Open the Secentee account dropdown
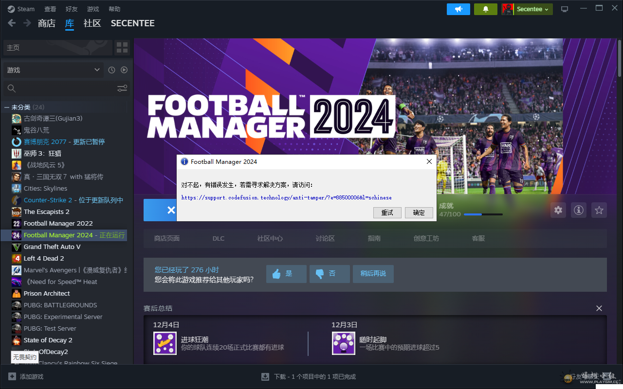 coord(533,9)
